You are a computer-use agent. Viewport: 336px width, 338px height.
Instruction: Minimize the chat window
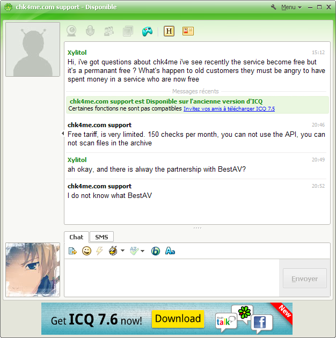310,8
